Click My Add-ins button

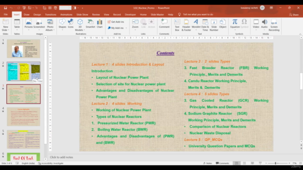tap(116, 28)
